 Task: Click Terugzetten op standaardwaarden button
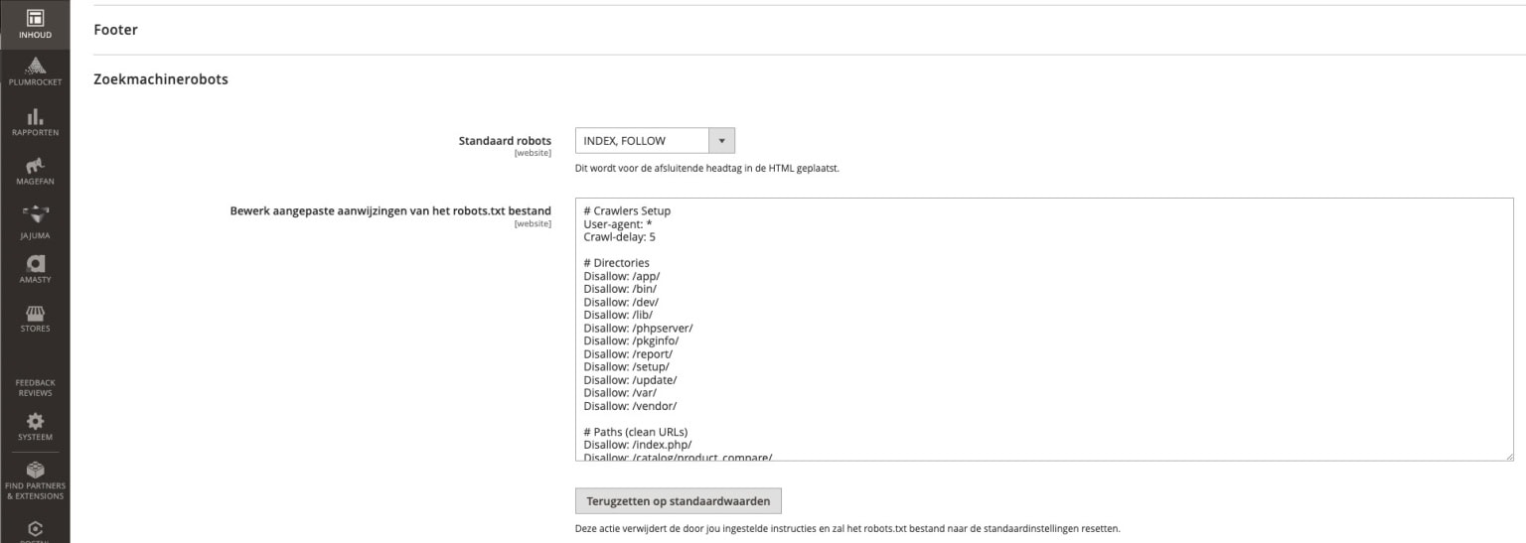679,500
